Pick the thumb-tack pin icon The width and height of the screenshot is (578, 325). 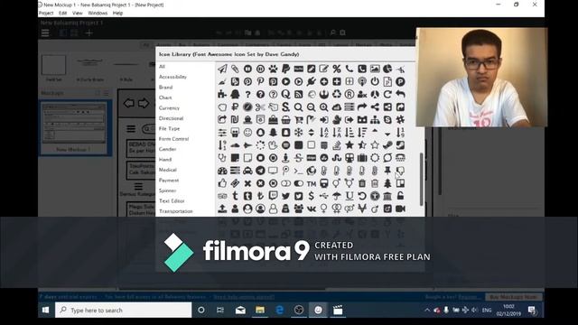coord(387,171)
